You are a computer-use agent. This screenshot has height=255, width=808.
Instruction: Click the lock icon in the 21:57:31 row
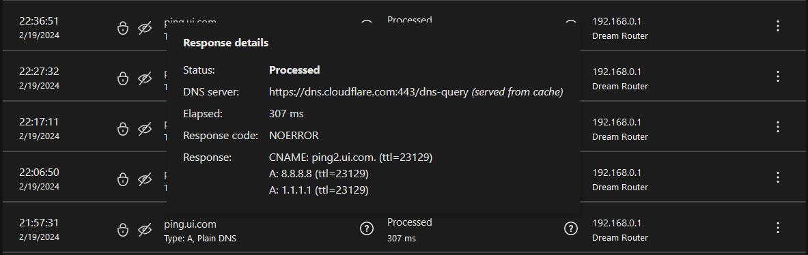122,230
